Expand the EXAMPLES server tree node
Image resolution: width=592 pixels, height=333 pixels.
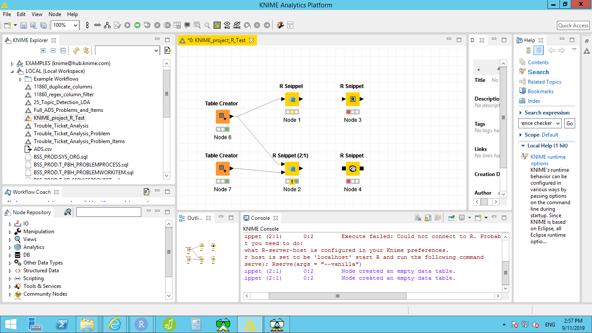12,63
